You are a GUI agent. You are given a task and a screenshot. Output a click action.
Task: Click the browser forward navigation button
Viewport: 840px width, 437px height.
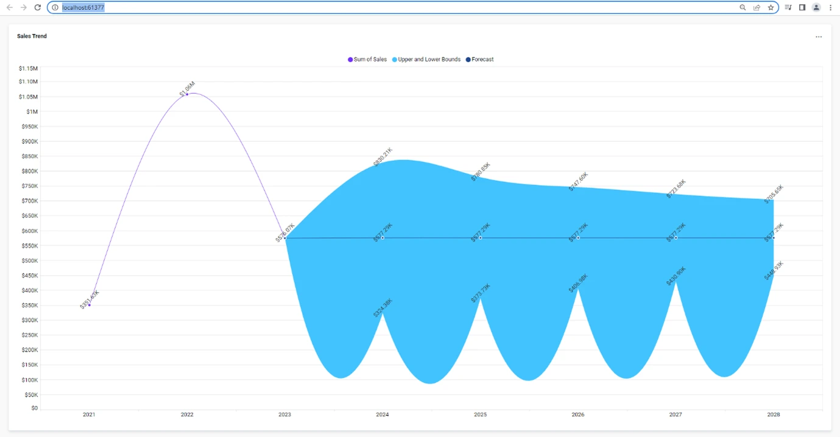23,7
